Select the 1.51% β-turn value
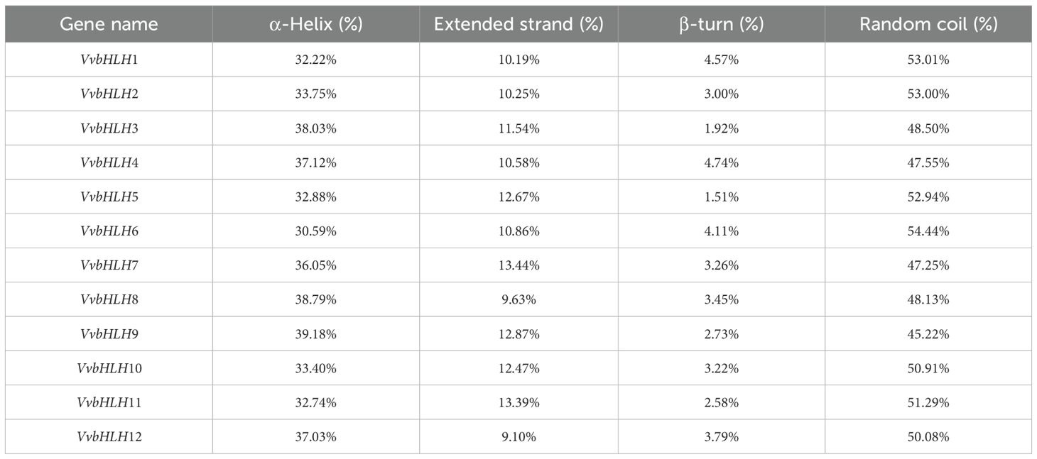1037x459 pixels. tap(721, 197)
